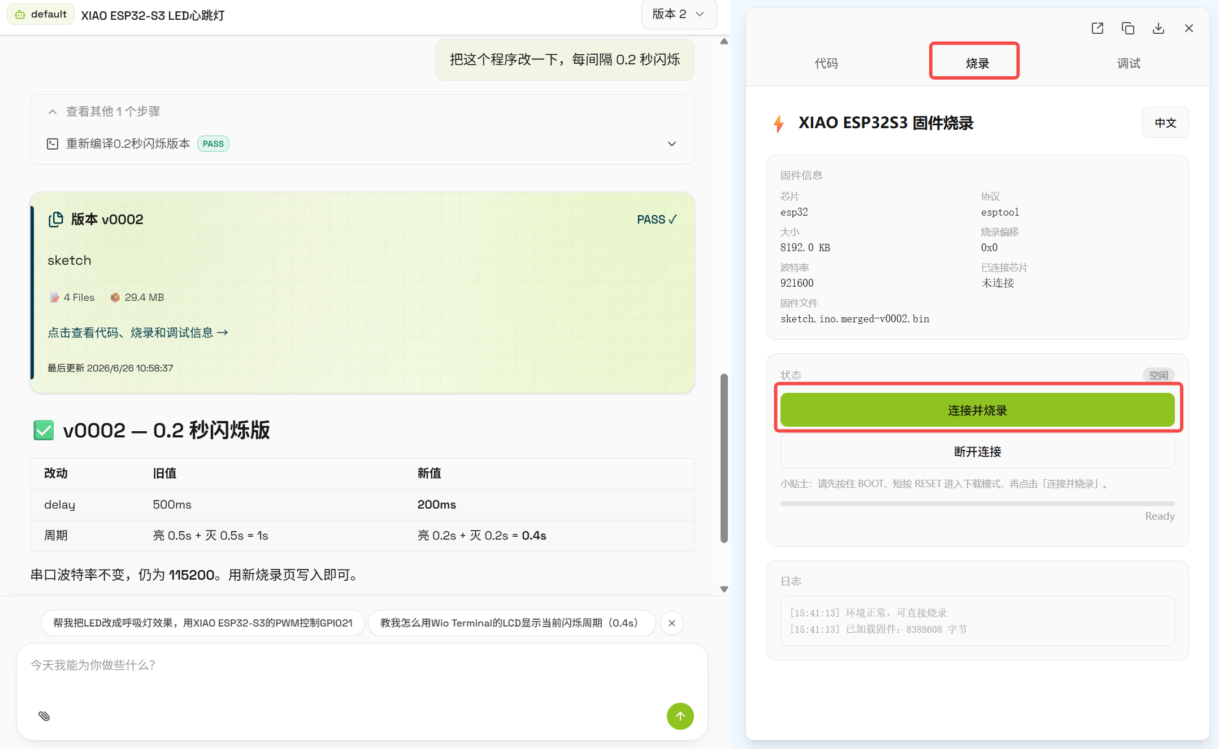Select the Wio Terminal LCD suggestion chip
The width and height of the screenshot is (1219, 749).
[x=512, y=623]
